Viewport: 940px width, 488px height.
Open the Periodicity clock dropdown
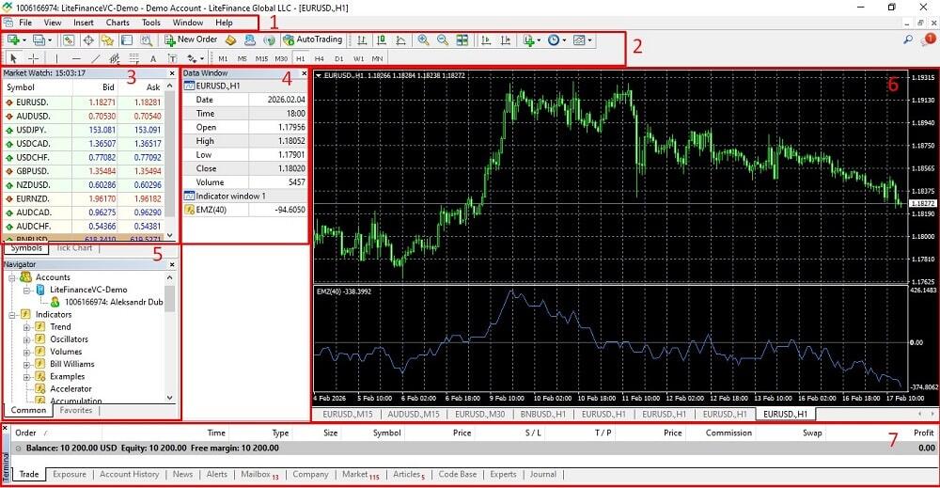[556, 40]
